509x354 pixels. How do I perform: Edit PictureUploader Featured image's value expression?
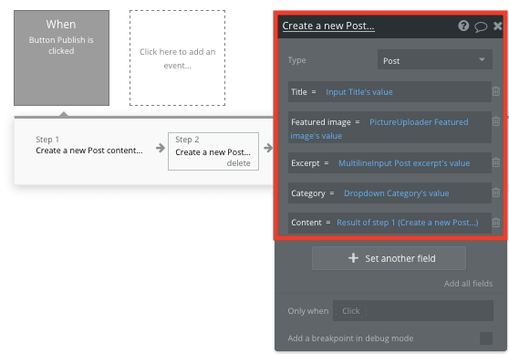379,129
